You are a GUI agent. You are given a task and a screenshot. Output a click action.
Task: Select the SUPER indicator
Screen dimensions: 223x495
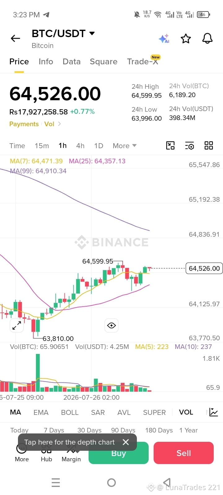pyautogui.click(x=154, y=412)
